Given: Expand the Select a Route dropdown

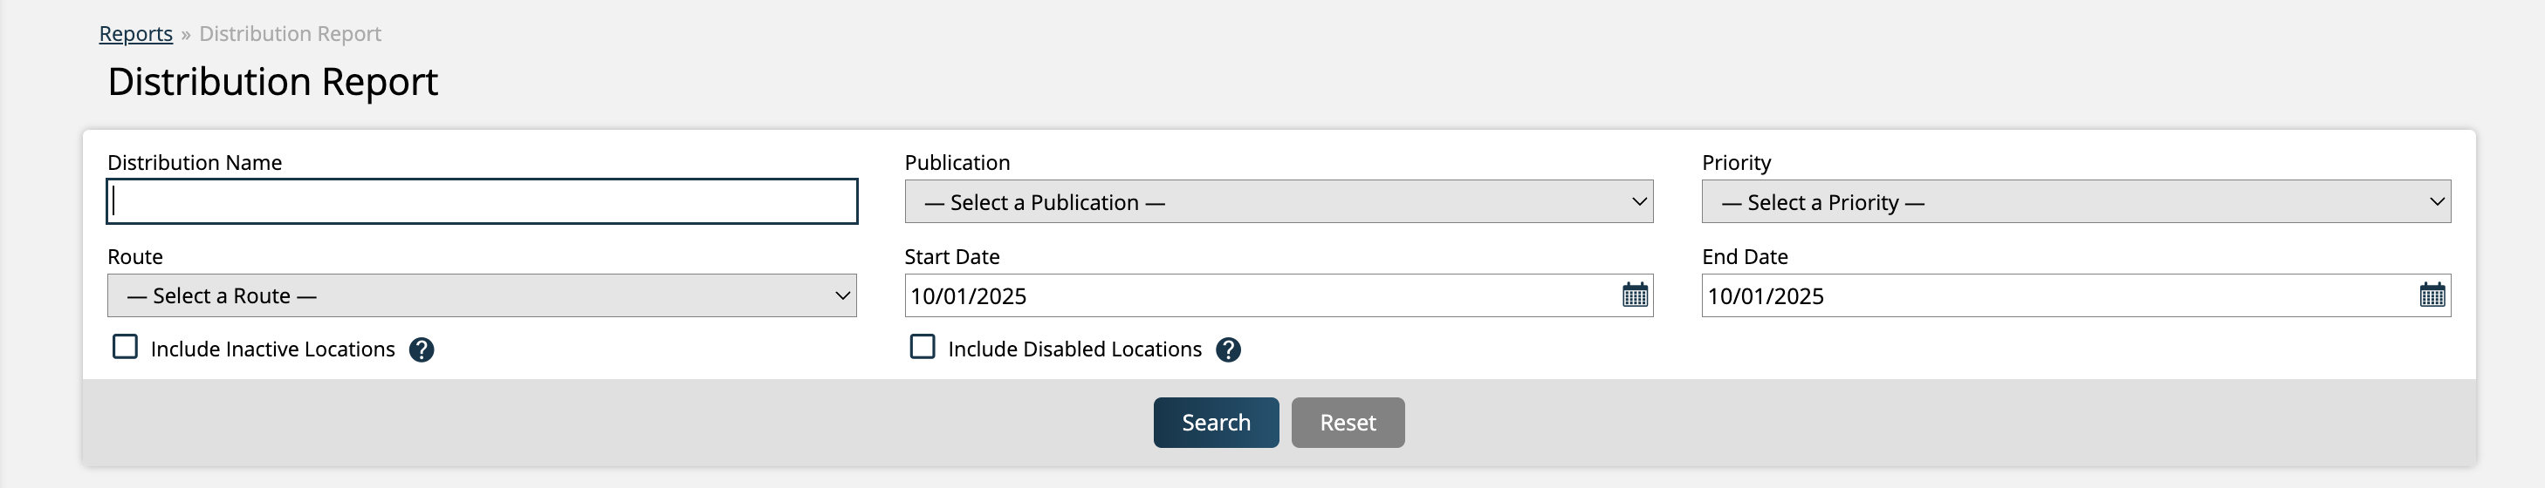Looking at the screenshot, I should [482, 295].
